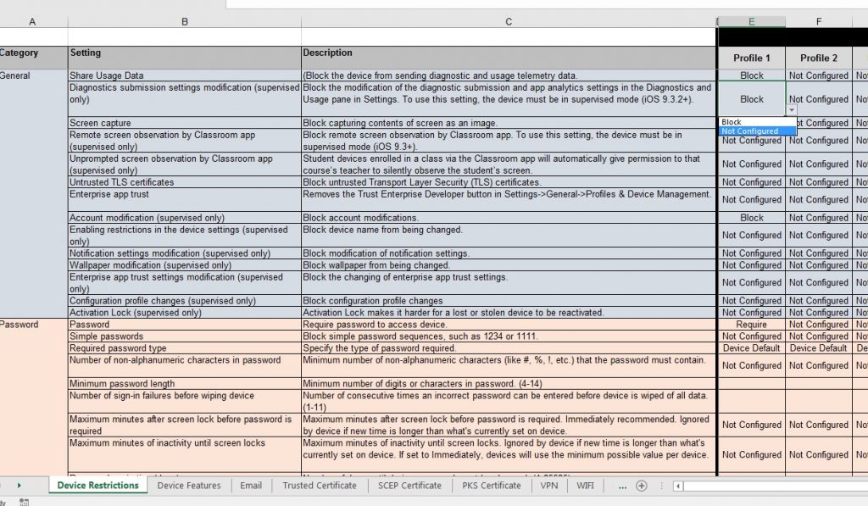Screen dimensions: 868x506
Task: Select Profile 2 cell for Wallpaper modification
Action: click(819, 265)
